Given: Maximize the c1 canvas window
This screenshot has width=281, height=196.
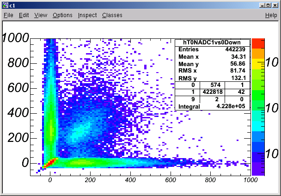Looking at the screenshot, I should click(268, 6).
